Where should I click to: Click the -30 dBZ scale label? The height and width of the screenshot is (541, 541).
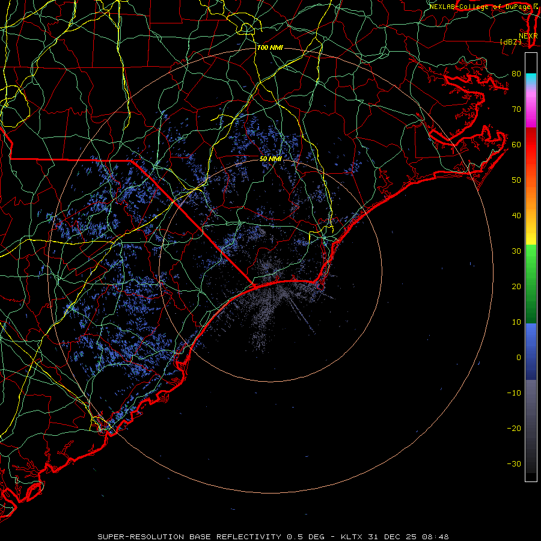(514, 463)
